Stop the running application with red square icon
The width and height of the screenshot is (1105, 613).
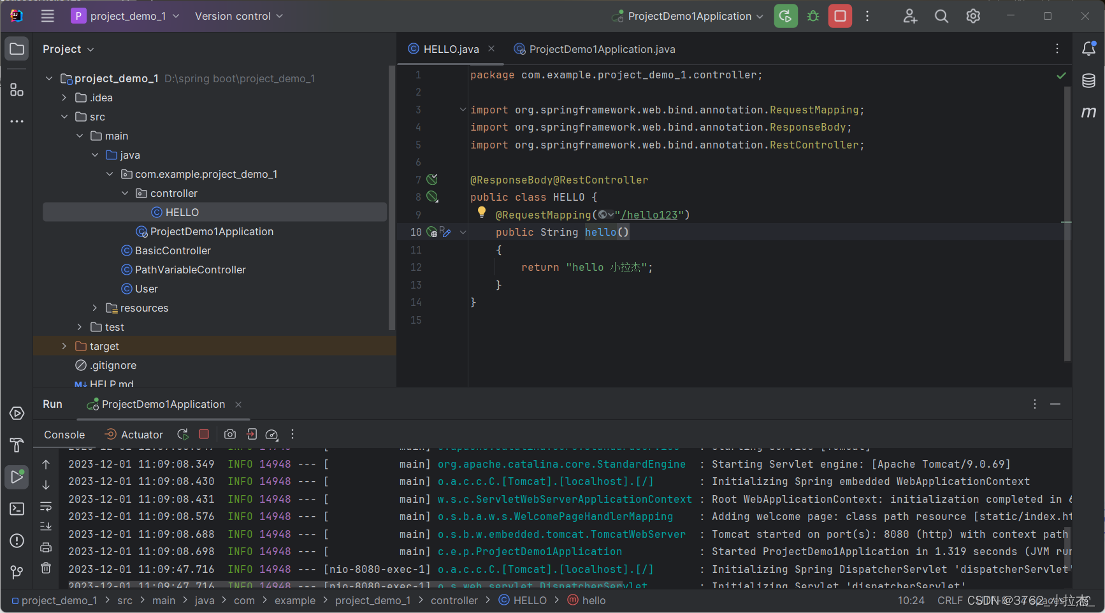[x=840, y=16]
